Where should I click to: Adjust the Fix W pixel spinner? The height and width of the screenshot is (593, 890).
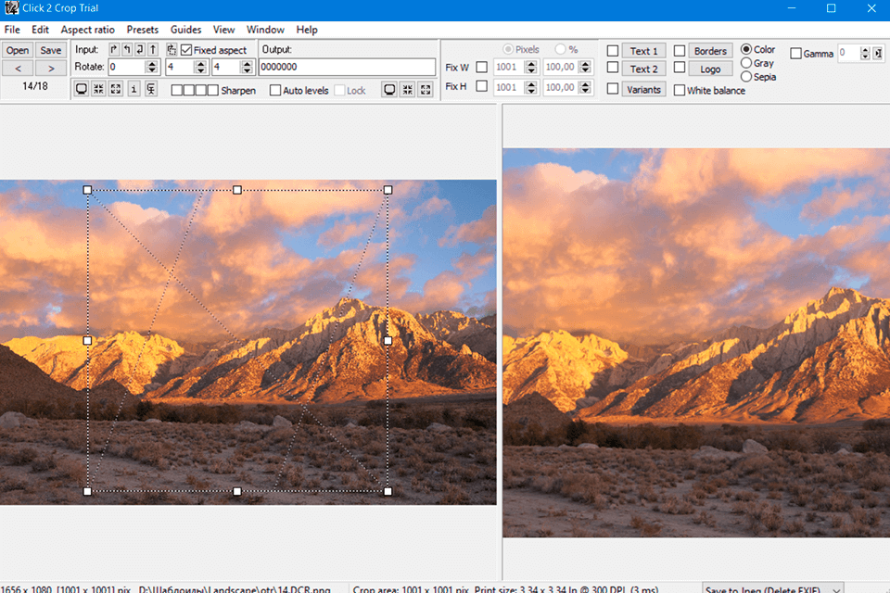(x=531, y=67)
